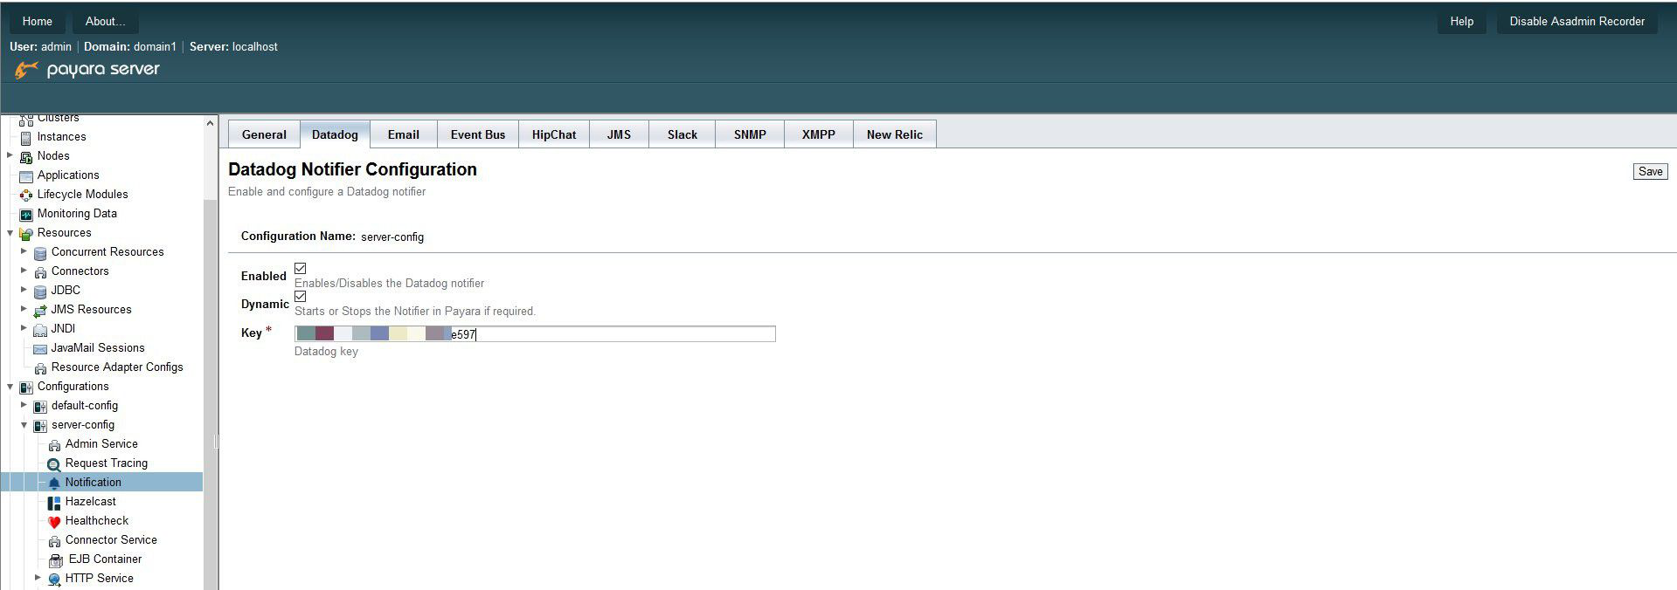Click the sidebar scroll up arrow
The height and width of the screenshot is (590, 1677).
[210, 124]
